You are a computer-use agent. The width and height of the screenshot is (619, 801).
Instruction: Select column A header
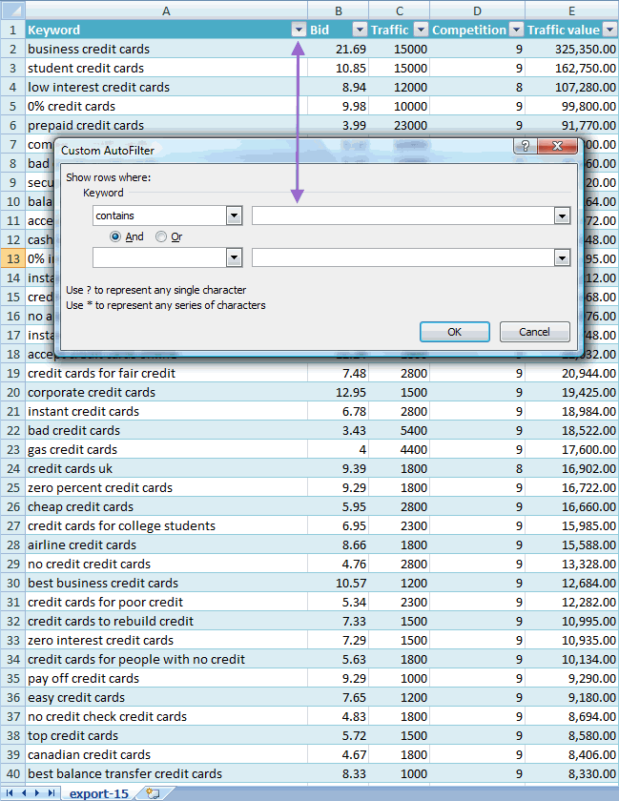click(x=166, y=10)
